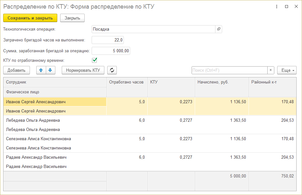Move row down with blue arrow

point(51,70)
